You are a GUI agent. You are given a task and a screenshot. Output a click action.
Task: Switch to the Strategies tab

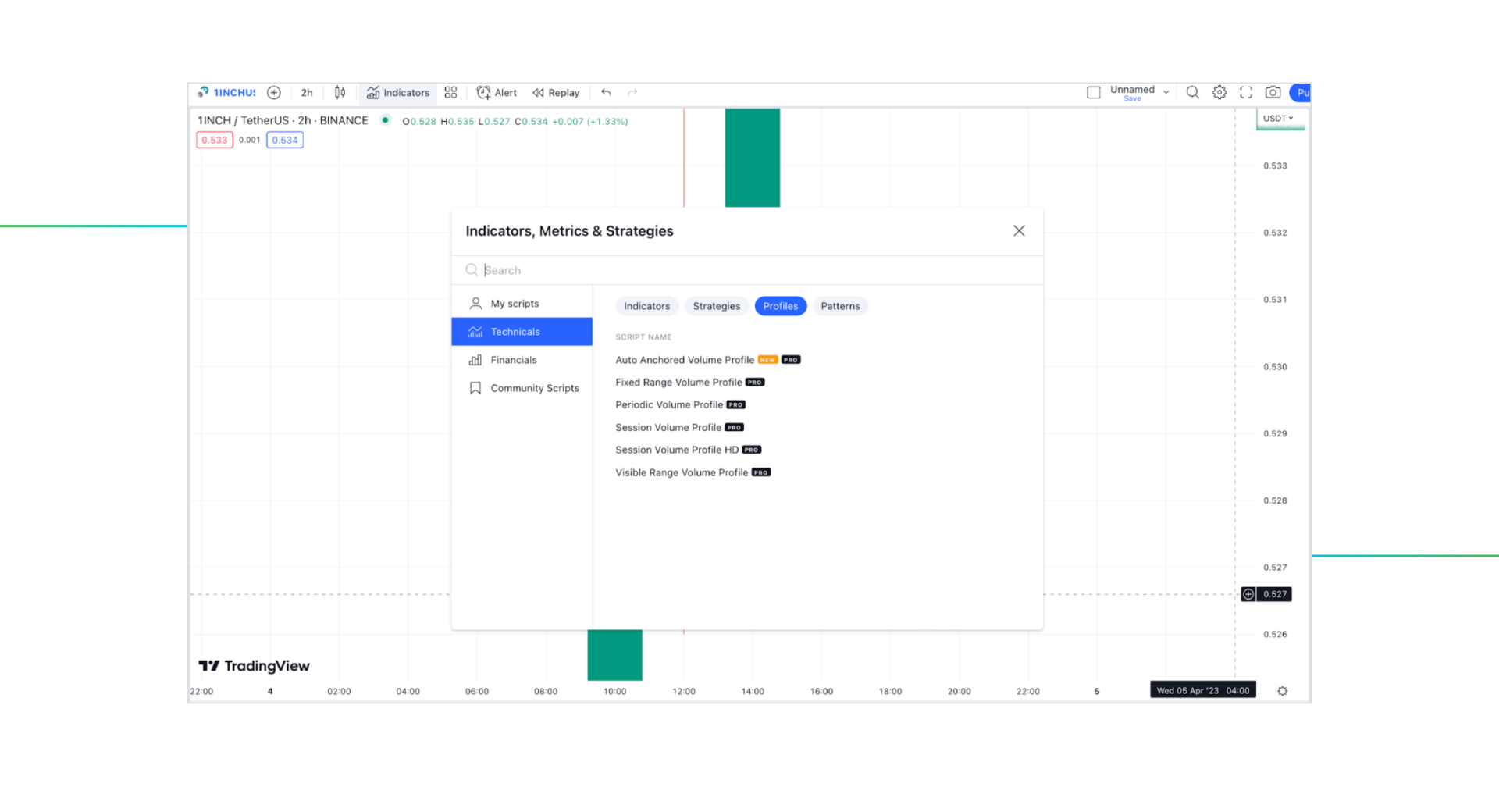pyautogui.click(x=716, y=306)
